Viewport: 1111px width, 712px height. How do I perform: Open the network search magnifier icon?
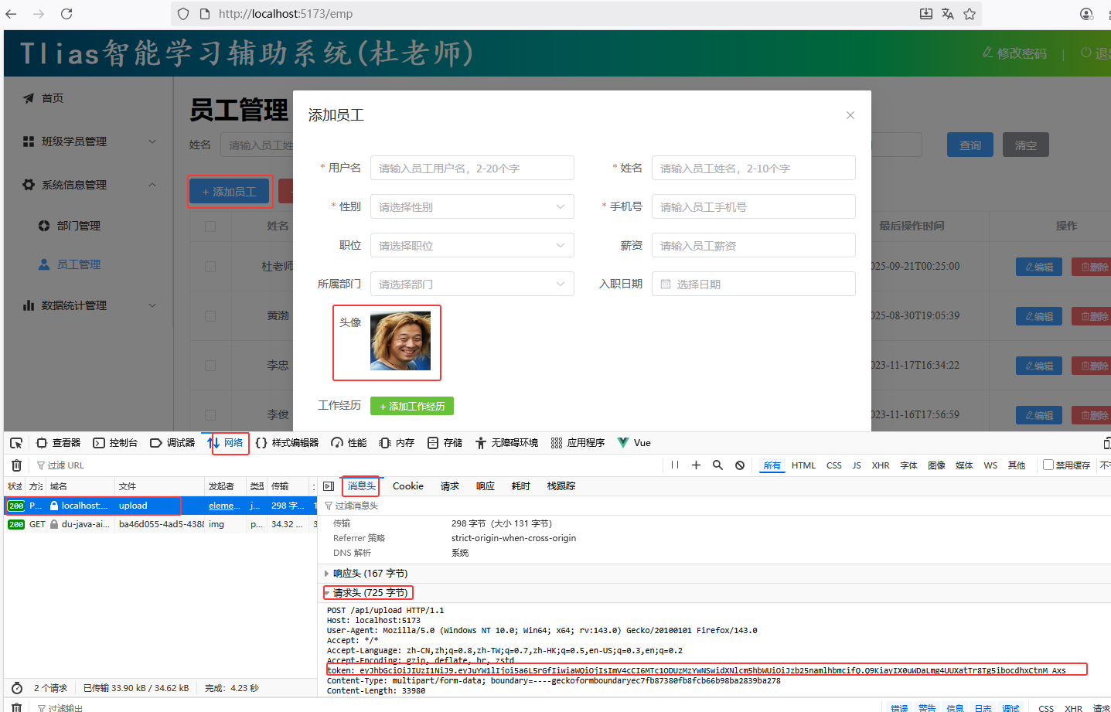point(717,465)
